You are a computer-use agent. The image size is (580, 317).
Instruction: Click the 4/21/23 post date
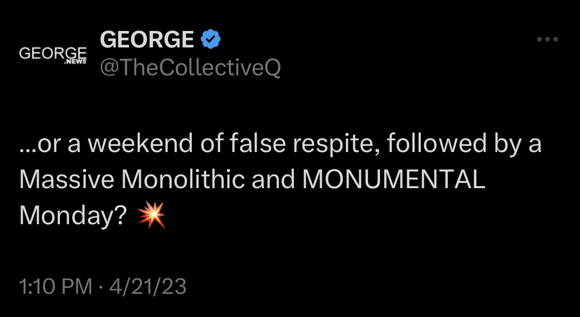(147, 286)
